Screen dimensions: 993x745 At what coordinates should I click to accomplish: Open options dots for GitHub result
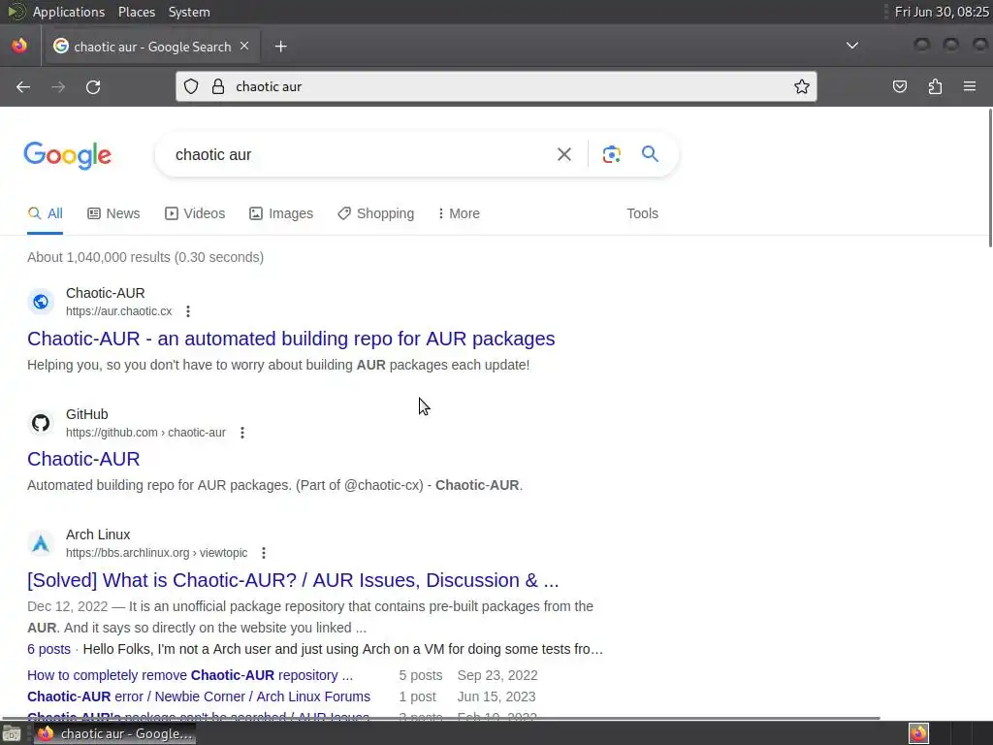241,433
